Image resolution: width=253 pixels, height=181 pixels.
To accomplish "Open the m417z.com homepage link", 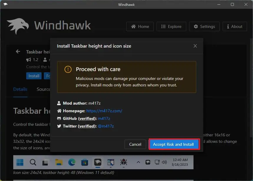I will pyautogui.click(x=104, y=111).
